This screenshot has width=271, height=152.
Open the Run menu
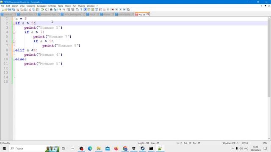pos(75,6)
